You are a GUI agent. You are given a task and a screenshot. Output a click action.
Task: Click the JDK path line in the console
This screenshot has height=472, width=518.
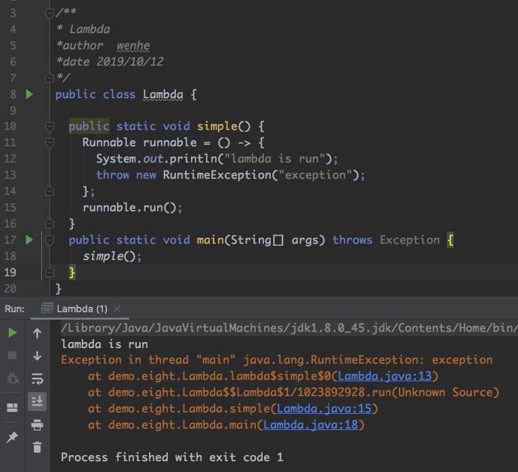tap(289, 328)
